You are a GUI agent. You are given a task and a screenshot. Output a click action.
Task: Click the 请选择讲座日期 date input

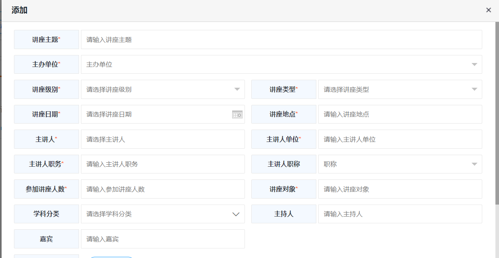(x=156, y=114)
